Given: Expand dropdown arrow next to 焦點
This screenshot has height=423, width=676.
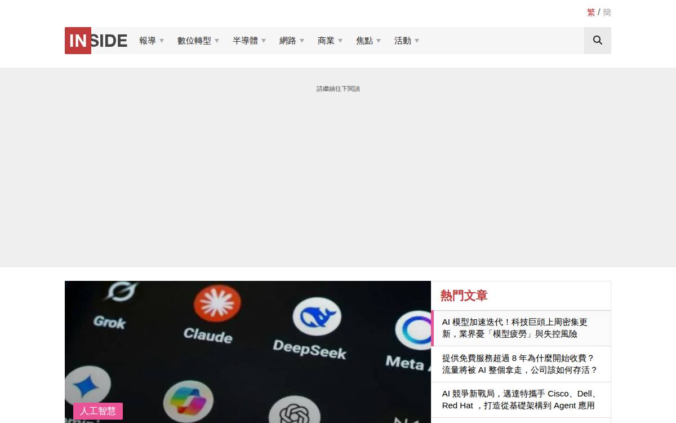Looking at the screenshot, I should pyautogui.click(x=379, y=41).
